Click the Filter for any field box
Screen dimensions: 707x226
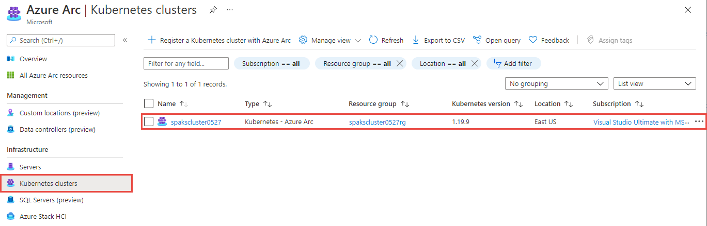click(186, 63)
